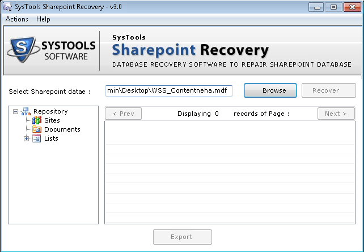
Task: Select the Sites people icon
Action: pos(37,120)
